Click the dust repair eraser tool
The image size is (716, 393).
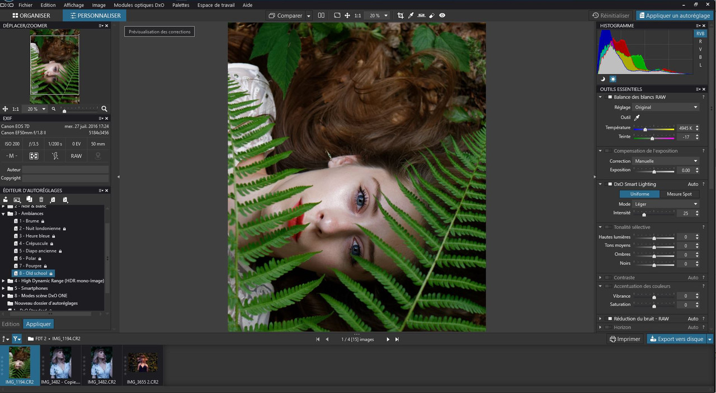(x=432, y=16)
